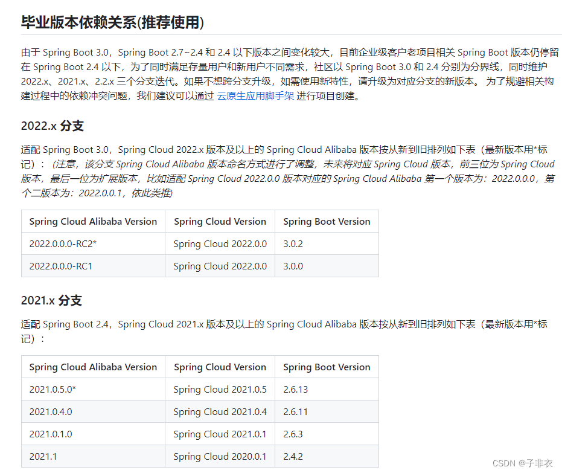Viewport: 562px width, 473px height.
Task: Select cell 2022.0.0.0-RC1
Action: click(x=93, y=266)
